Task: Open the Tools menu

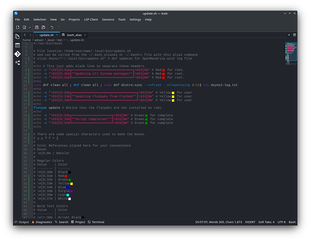Action: (122, 20)
